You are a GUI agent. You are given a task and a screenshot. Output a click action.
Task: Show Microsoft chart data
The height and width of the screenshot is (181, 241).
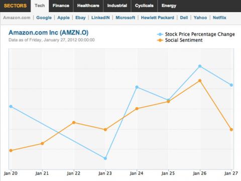click(x=126, y=18)
